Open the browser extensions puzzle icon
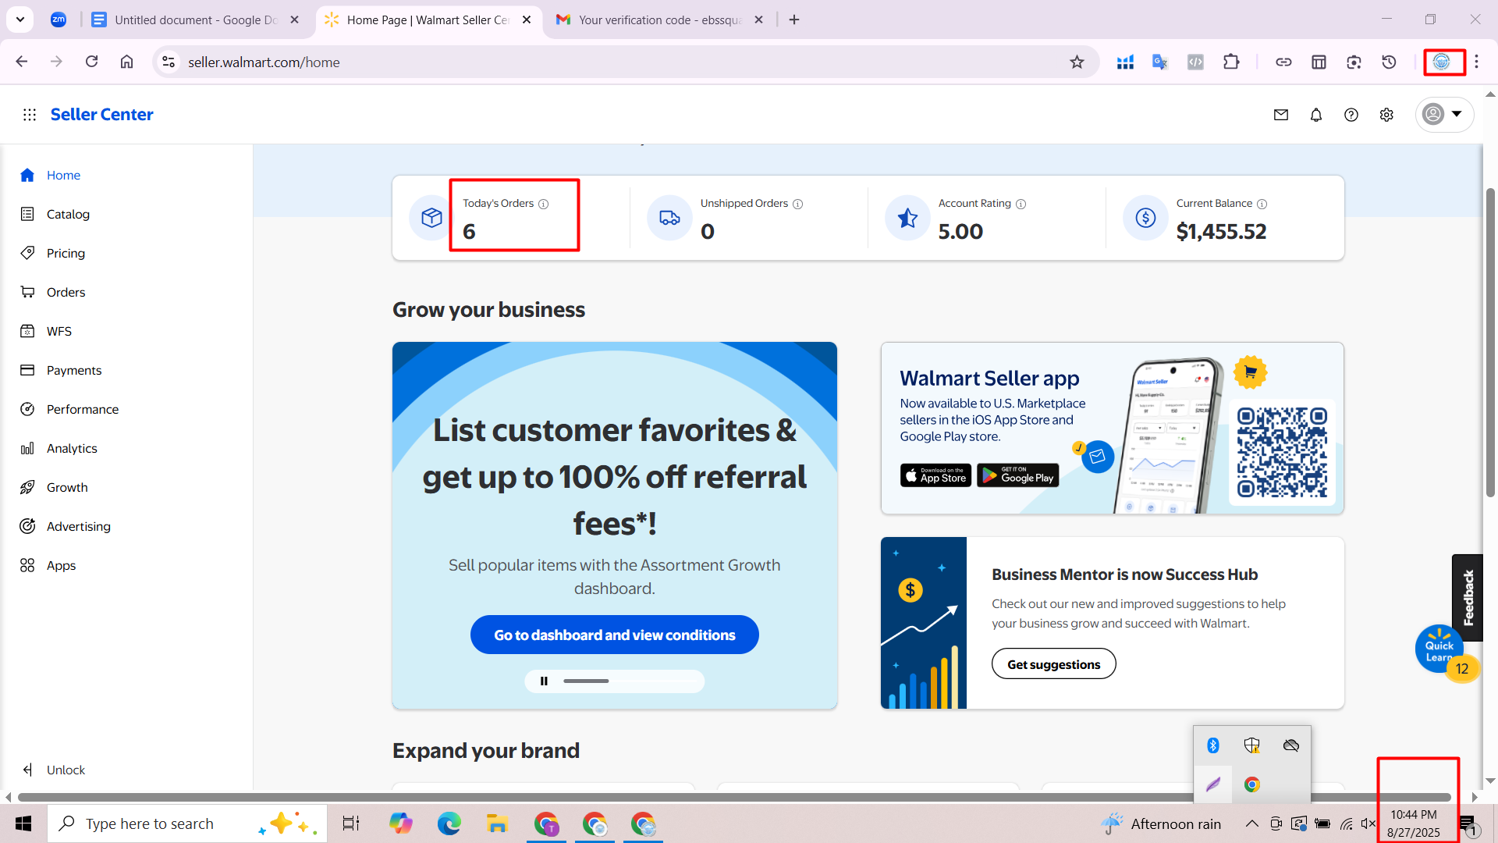Screen dimensions: 1498x843 coord(1231,62)
